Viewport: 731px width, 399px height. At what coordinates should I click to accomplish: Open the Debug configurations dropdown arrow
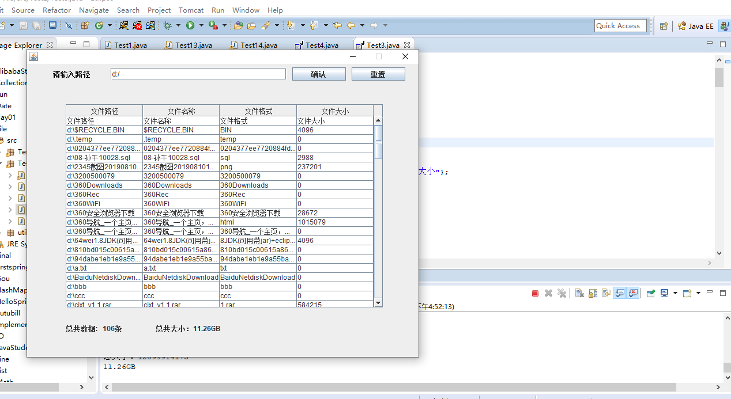(178, 25)
